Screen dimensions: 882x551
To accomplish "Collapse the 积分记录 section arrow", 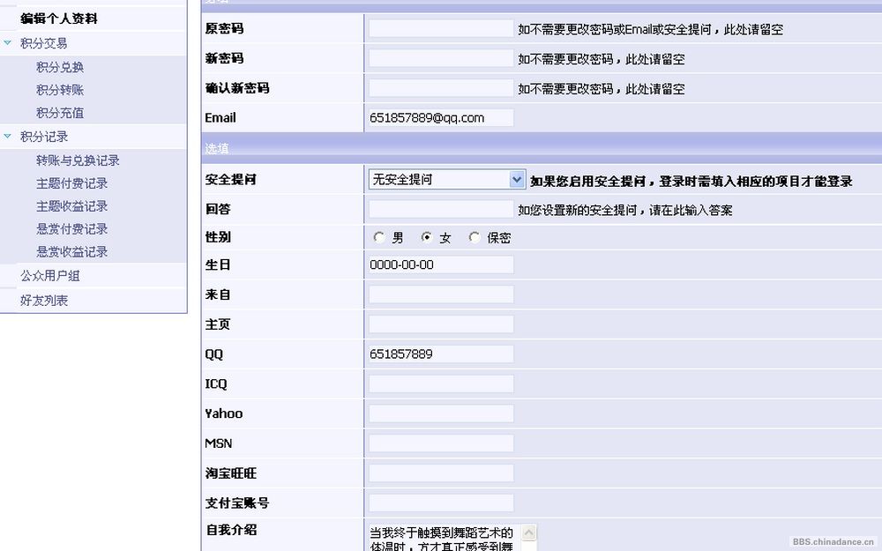I will coord(8,137).
